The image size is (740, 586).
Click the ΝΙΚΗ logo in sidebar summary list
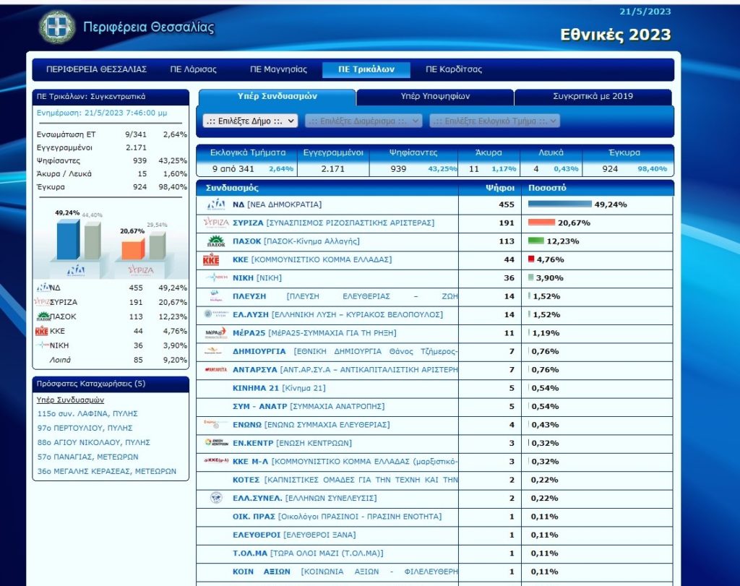coord(43,345)
